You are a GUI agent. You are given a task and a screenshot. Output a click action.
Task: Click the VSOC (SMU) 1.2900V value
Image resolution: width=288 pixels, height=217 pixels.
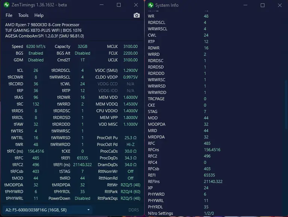coord(130,70)
